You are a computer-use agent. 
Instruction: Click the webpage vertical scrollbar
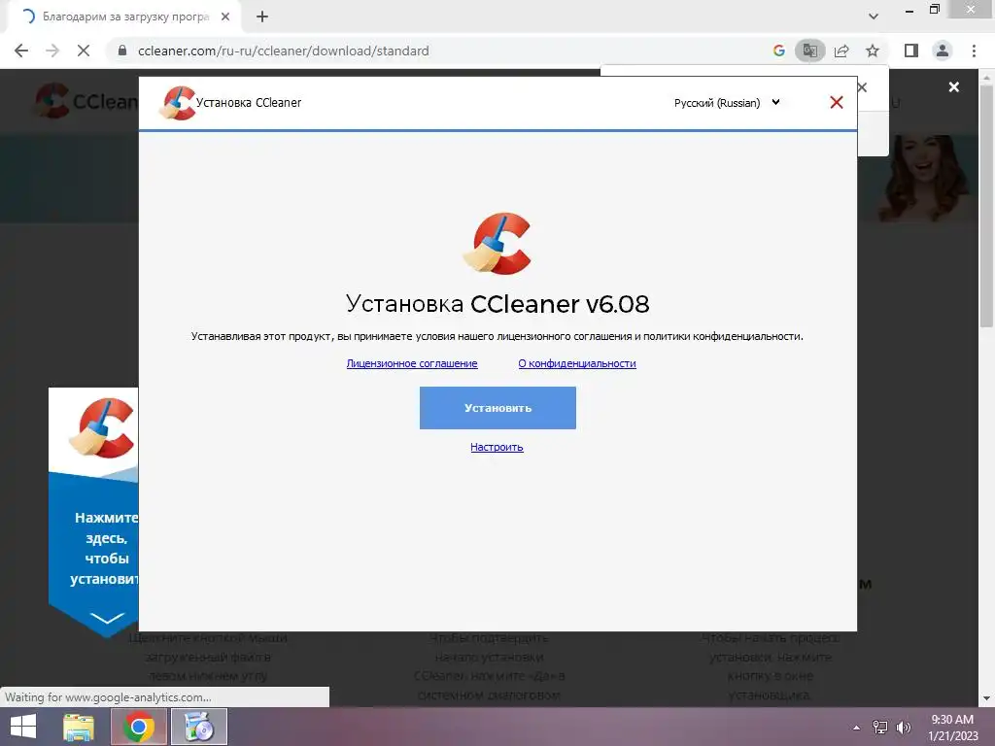(x=986, y=206)
